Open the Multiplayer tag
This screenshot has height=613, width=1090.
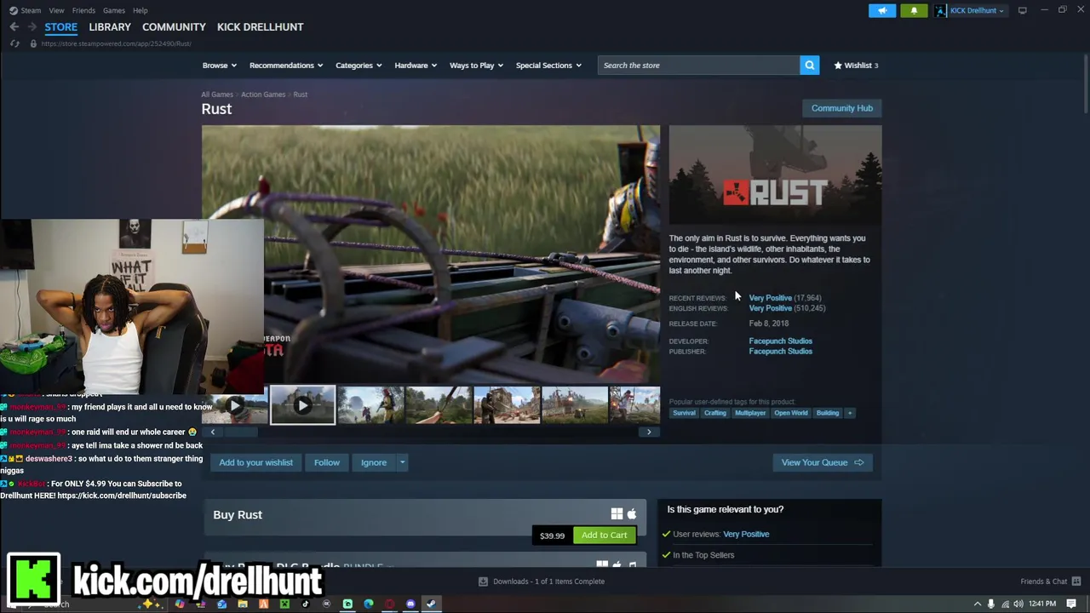point(750,413)
